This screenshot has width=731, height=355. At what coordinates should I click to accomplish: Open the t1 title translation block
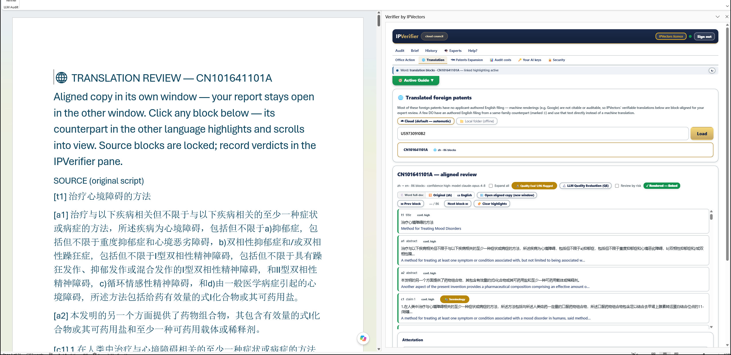[x=553, y=221]
